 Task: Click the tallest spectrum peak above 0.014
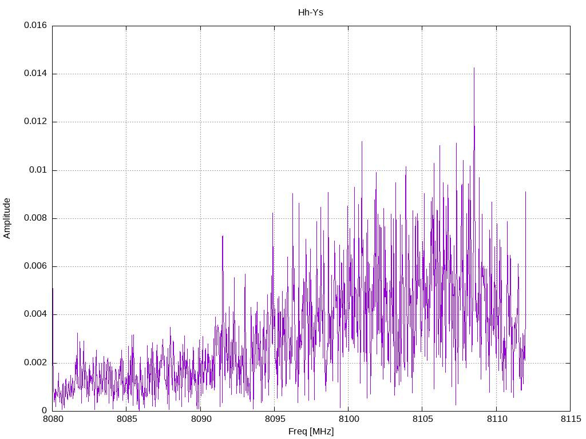point(474,69)
